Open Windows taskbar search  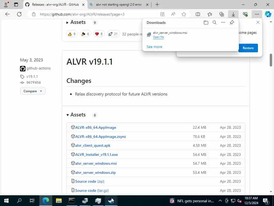tap(19, 201)
